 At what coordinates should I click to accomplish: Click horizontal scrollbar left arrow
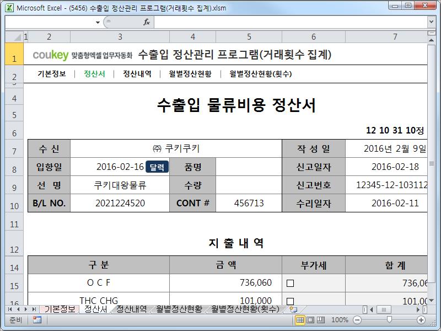[372, 309]
